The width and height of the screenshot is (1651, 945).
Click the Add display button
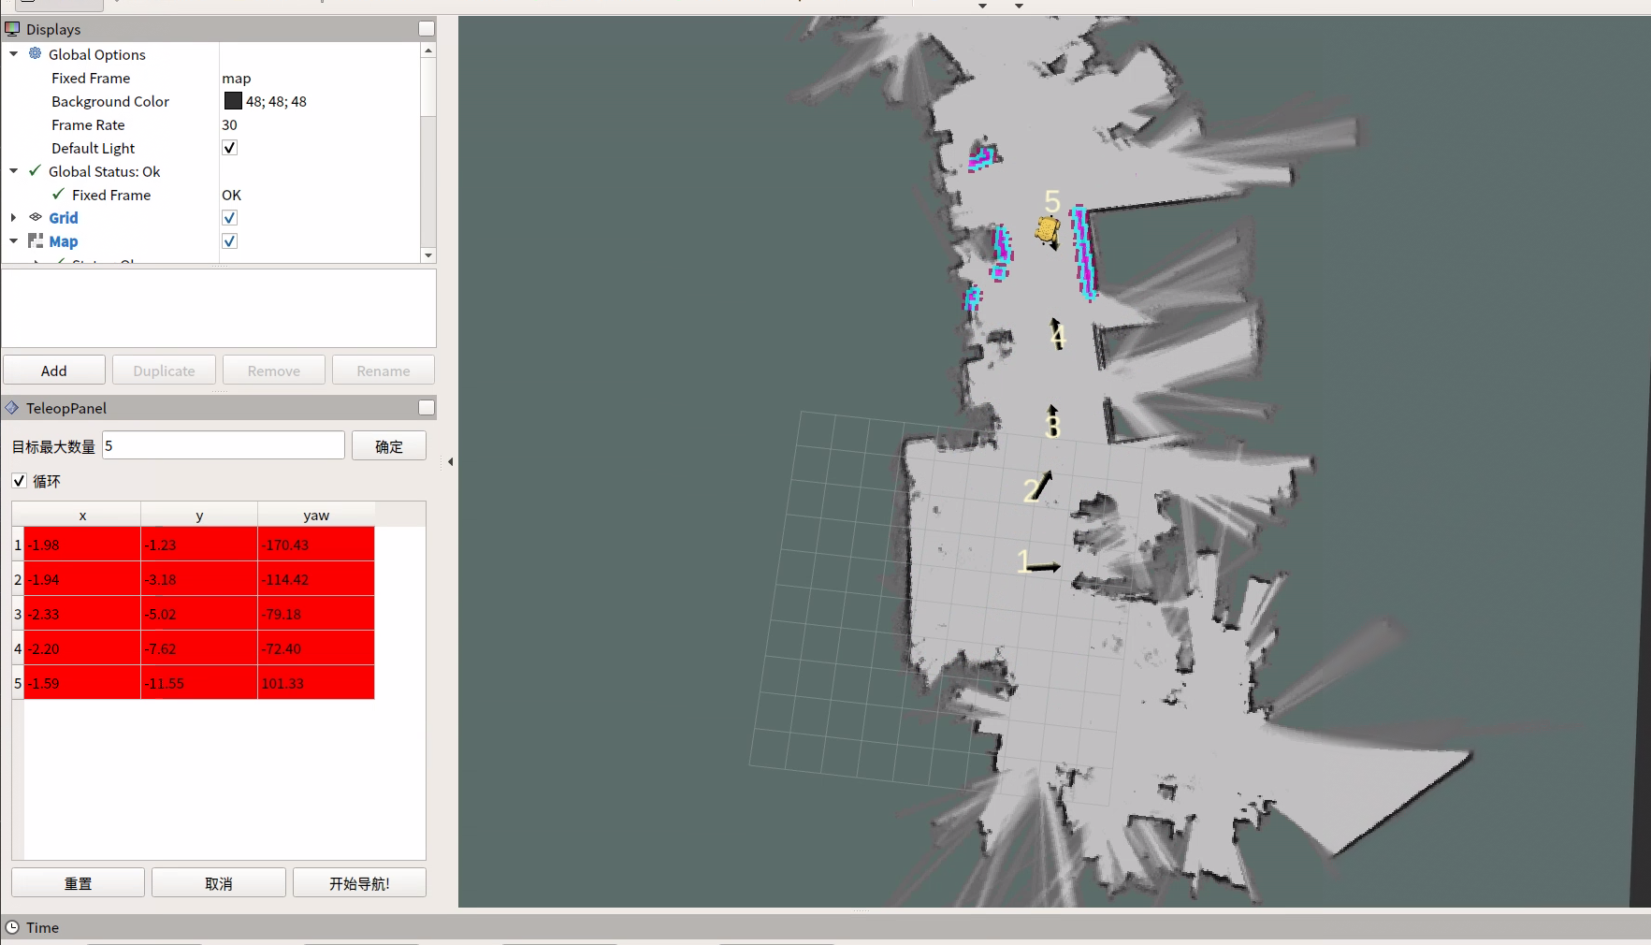coord(54,371)
